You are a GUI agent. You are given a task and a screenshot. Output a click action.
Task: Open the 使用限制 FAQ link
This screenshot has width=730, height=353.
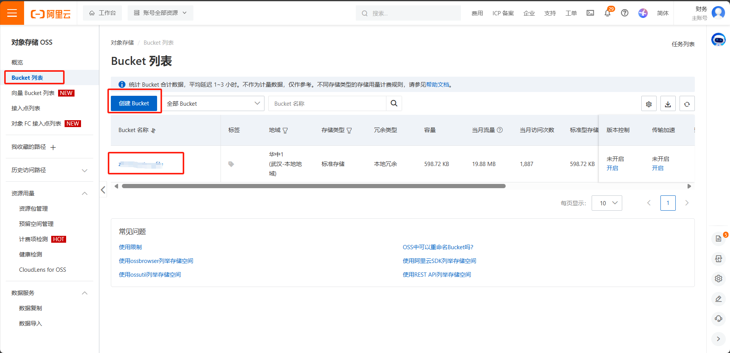(130, 247)
